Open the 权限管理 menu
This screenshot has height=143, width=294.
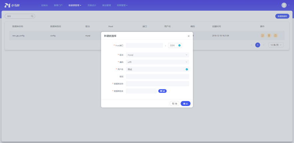pos(122,5)
